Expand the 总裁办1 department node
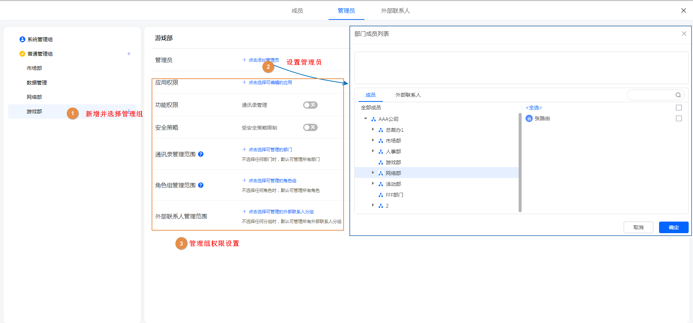 pos(373,130)
